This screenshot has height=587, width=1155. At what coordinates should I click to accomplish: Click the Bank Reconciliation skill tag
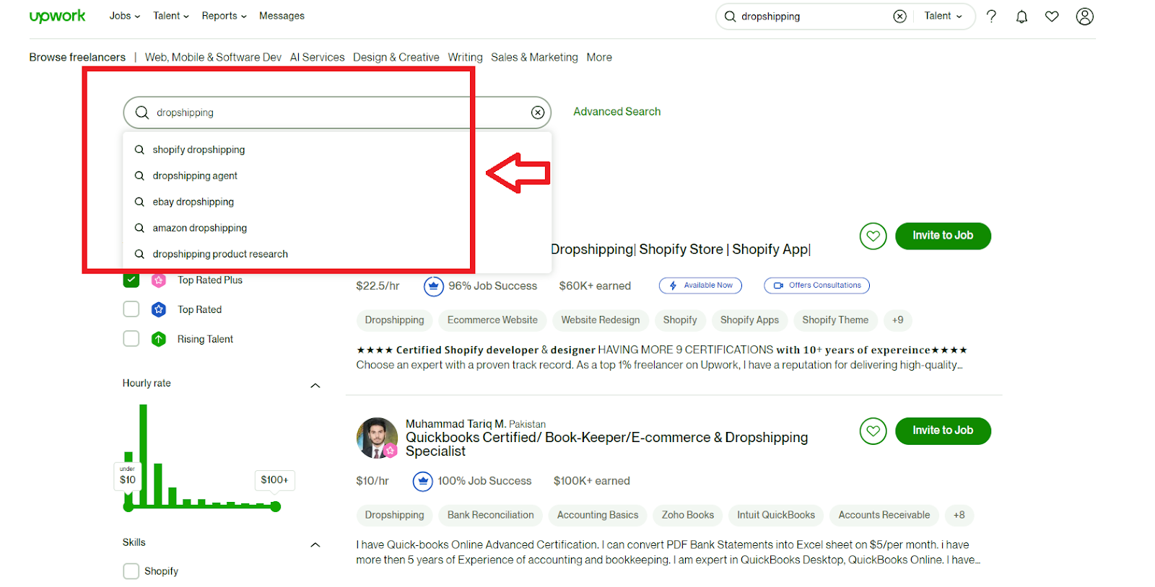click(x=491, y=515)
